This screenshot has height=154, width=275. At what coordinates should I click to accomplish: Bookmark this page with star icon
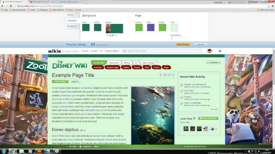pos(268,6)
